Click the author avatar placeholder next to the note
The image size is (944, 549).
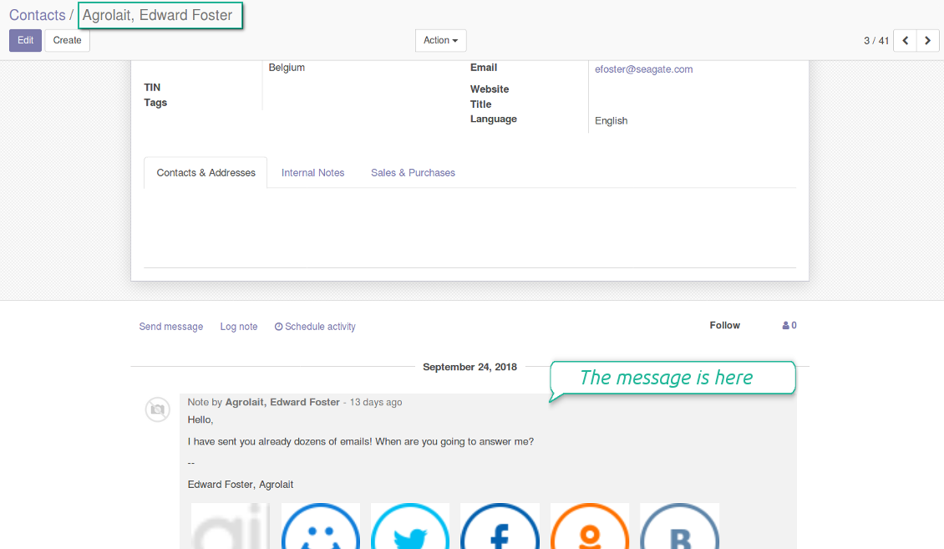click(x=158, y=409)
